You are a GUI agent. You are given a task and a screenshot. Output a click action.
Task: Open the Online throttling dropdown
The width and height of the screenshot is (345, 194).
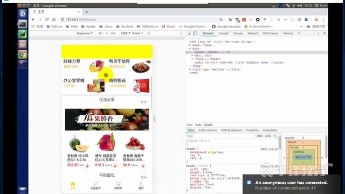pyautogui.click(x=137, y=33)
